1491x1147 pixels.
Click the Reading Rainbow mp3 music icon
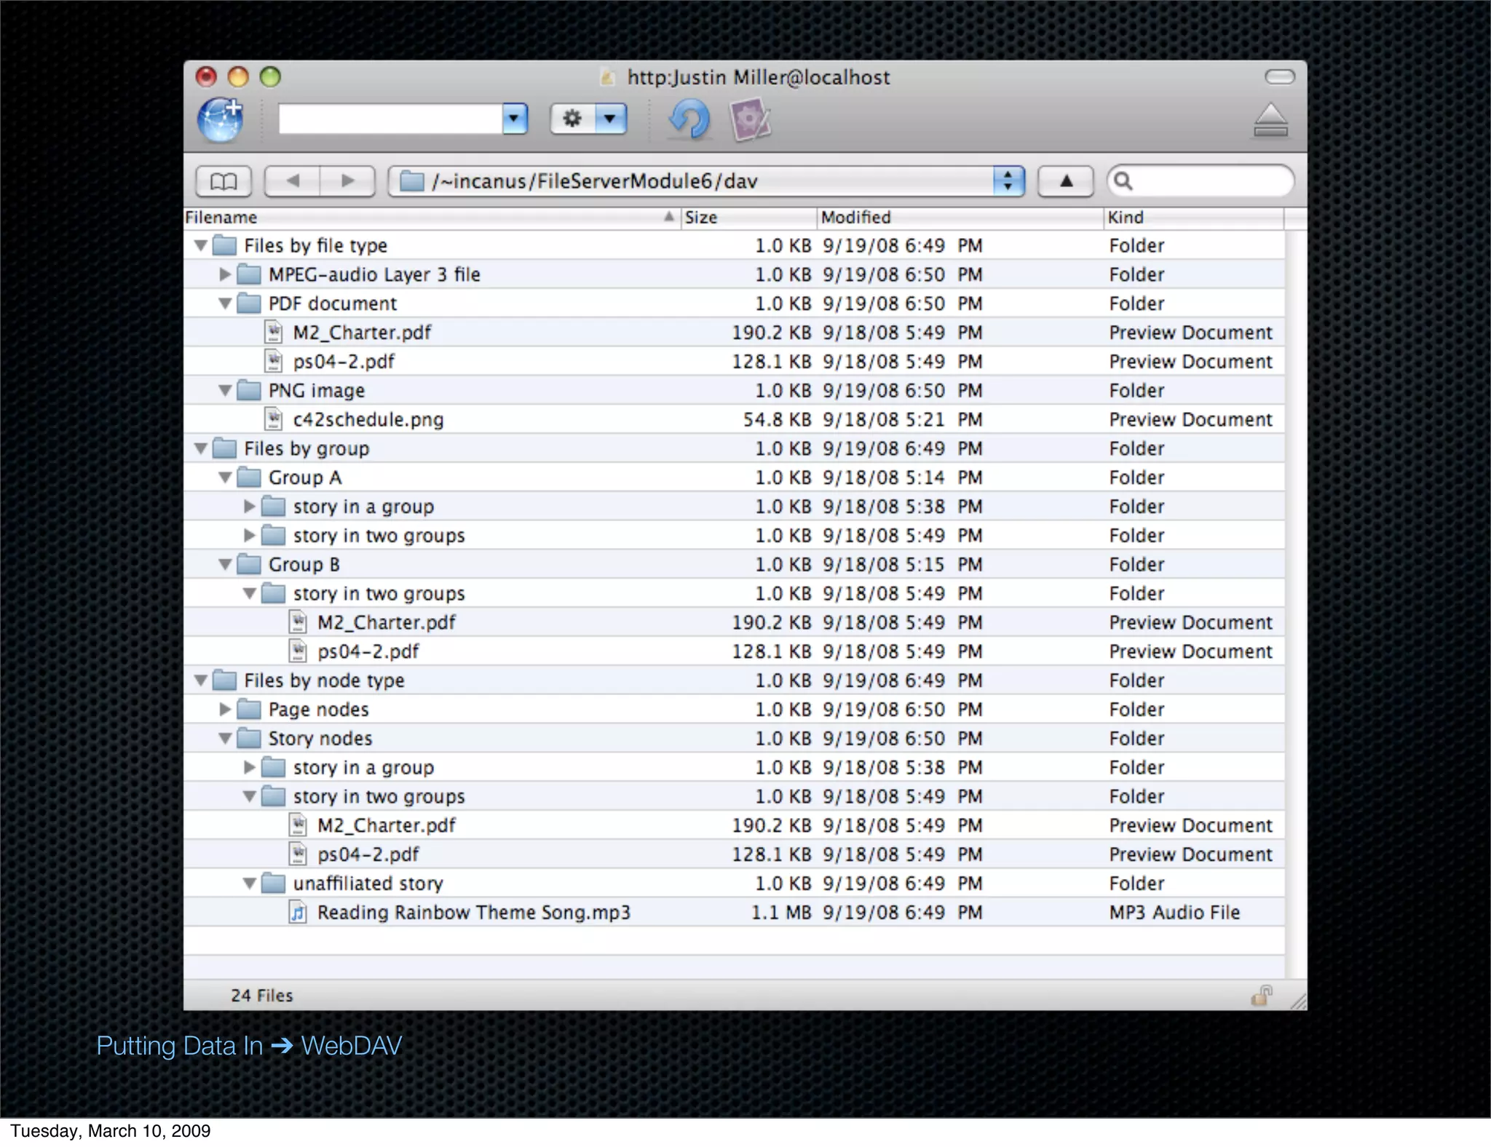pos(298,913)
